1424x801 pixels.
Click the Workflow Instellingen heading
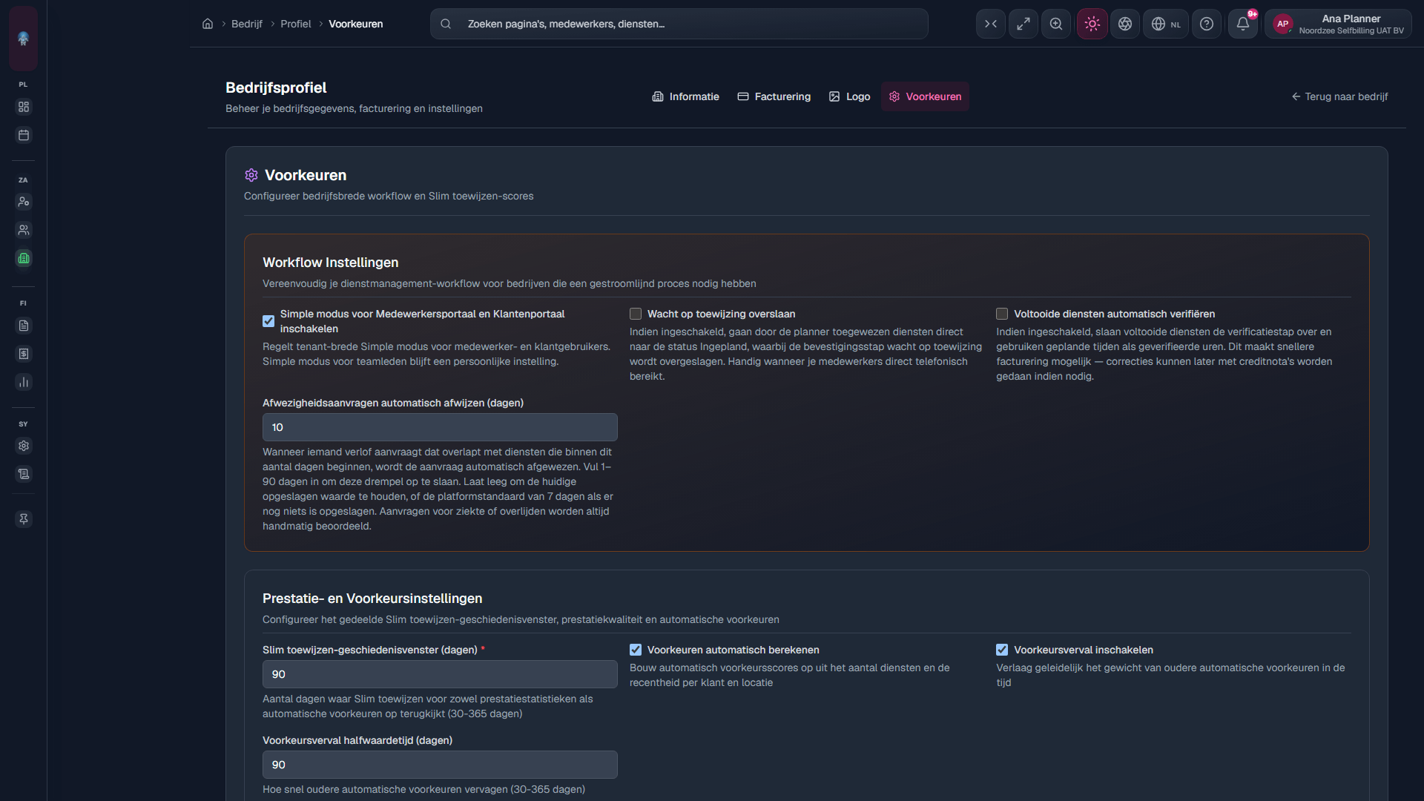330,263
